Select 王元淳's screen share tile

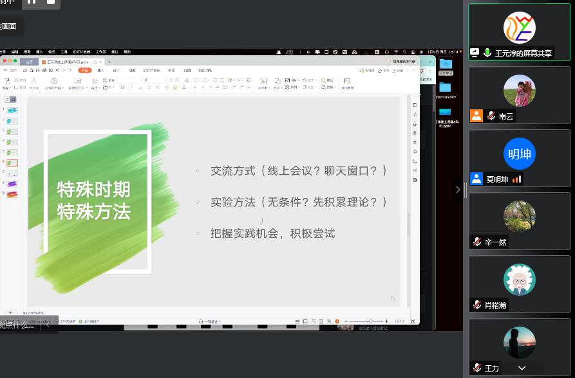pyautogui.click(x=519, y=32)
